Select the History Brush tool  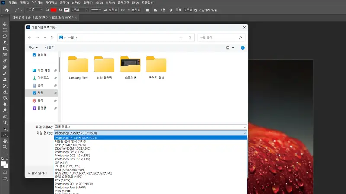[5, 85]
